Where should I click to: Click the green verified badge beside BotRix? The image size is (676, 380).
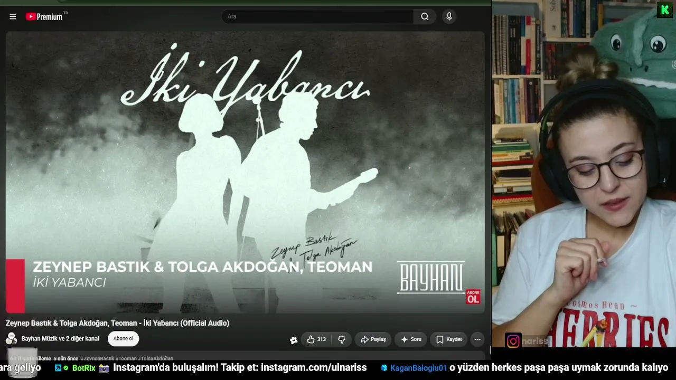pos(66,368)
